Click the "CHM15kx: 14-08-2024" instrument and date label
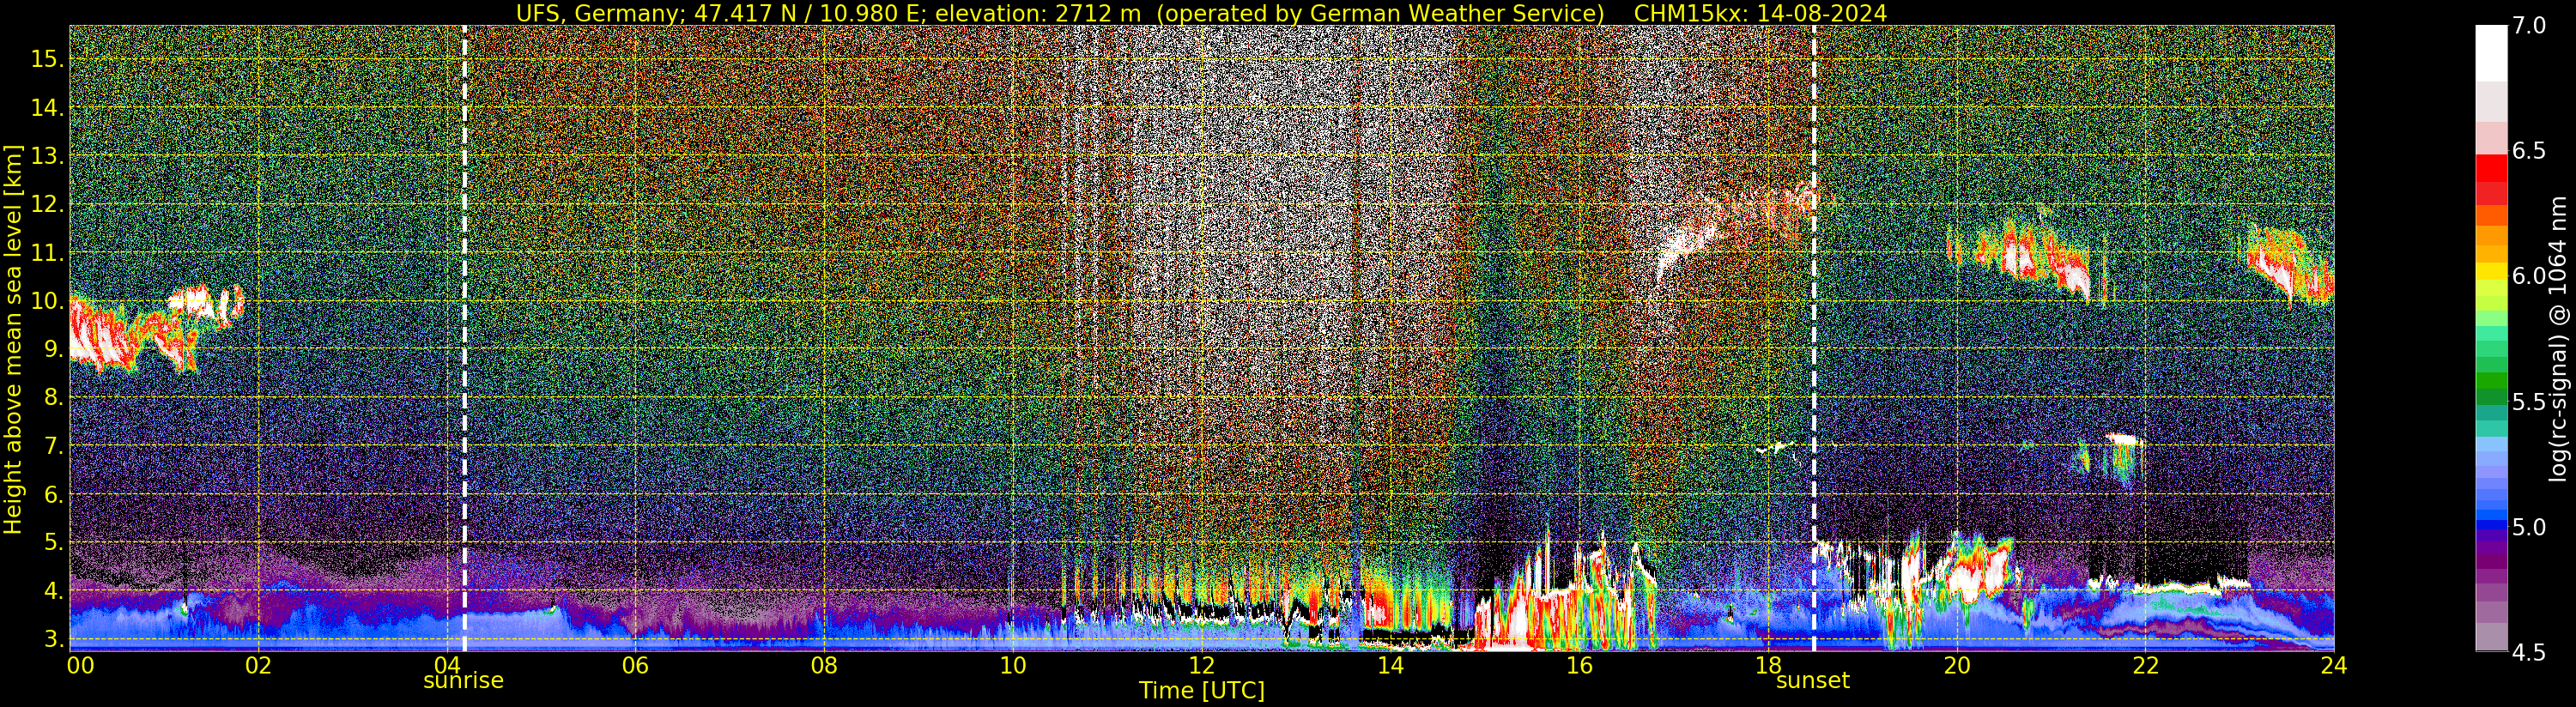Image resolution: width=2576 pixels, height=707 pixels. coord(1760,13)
